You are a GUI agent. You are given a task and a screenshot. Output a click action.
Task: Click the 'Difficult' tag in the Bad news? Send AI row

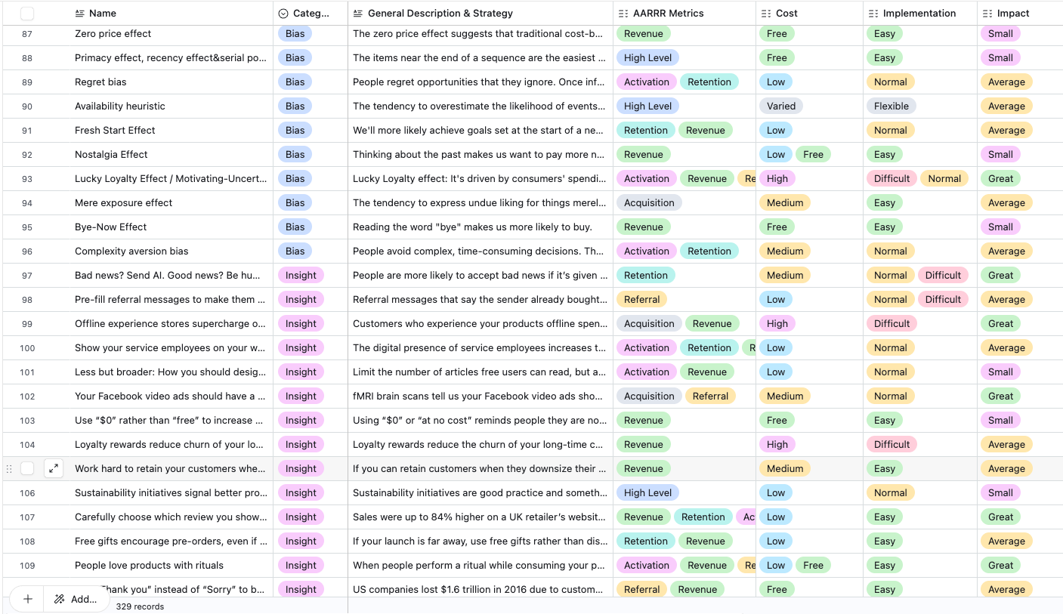pos(943,275)
